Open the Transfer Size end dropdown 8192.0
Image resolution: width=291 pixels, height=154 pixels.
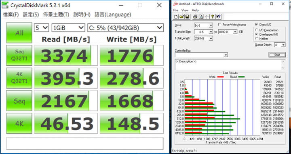coord(228,32)
